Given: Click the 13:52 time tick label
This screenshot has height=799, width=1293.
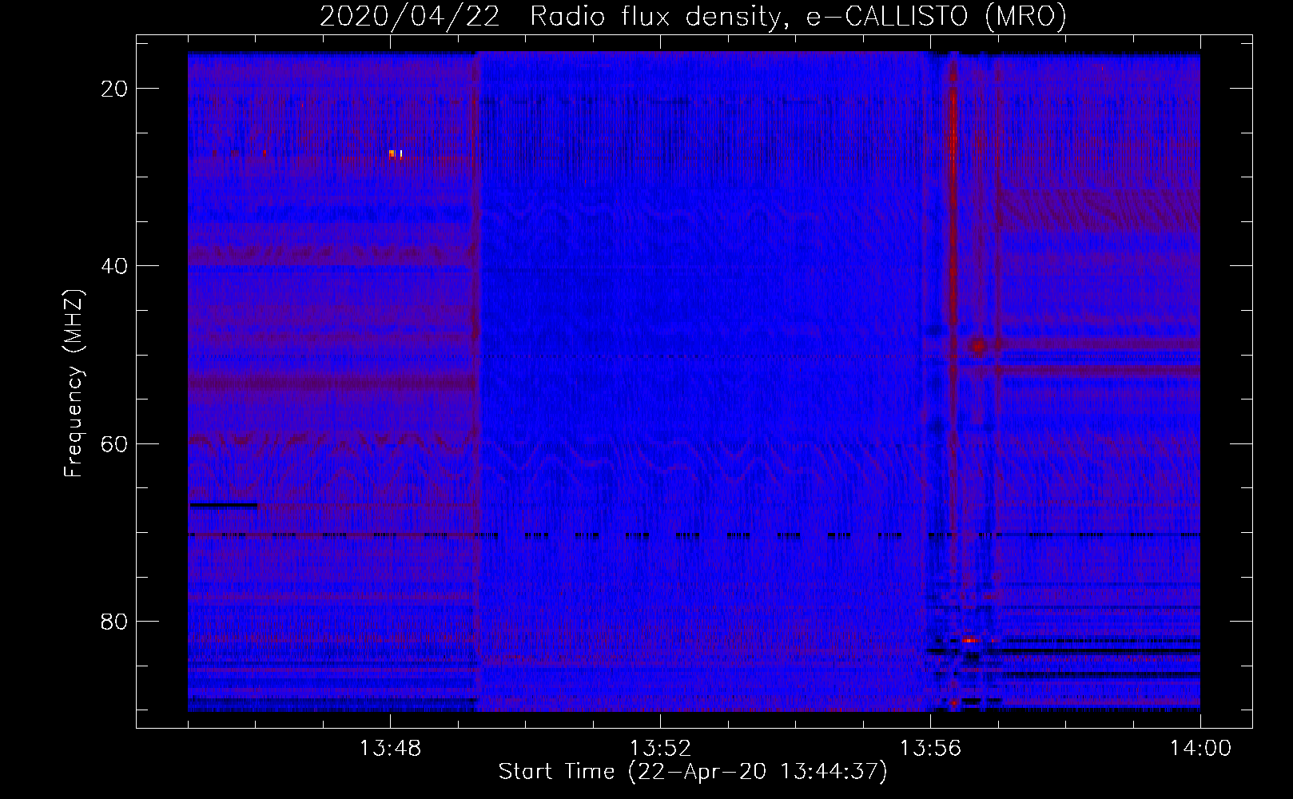Looking at the screenshot, I should tap(660, 749).
